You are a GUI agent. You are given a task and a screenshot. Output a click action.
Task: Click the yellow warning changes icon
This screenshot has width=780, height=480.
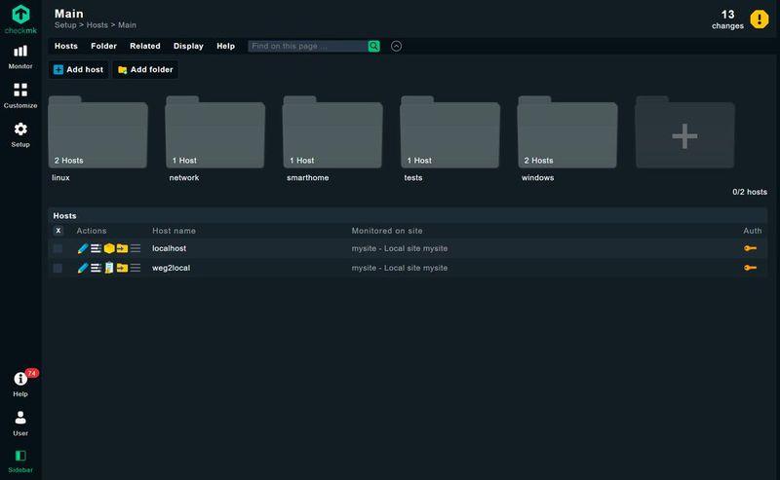click(759, 18)
